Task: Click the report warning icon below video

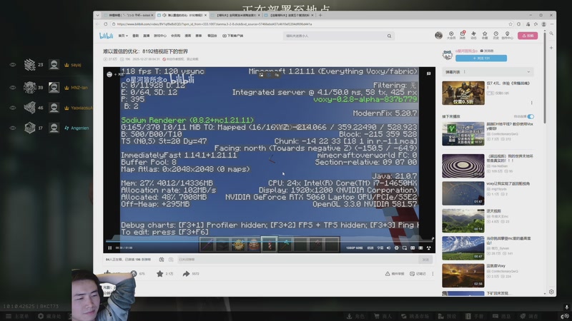Action: 388,274
